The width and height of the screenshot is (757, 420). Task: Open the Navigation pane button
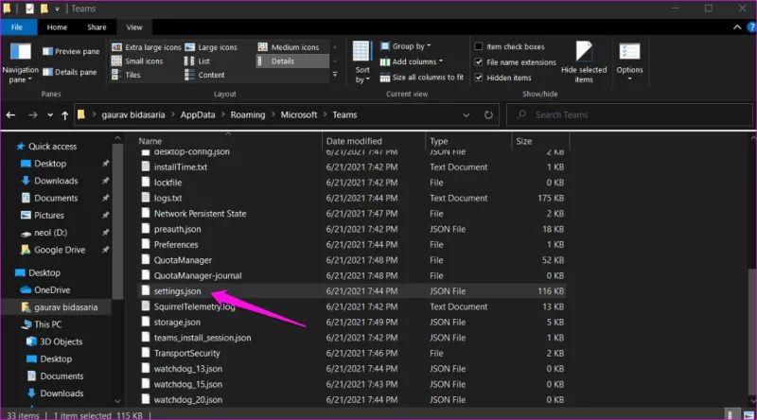click(20, 62)
